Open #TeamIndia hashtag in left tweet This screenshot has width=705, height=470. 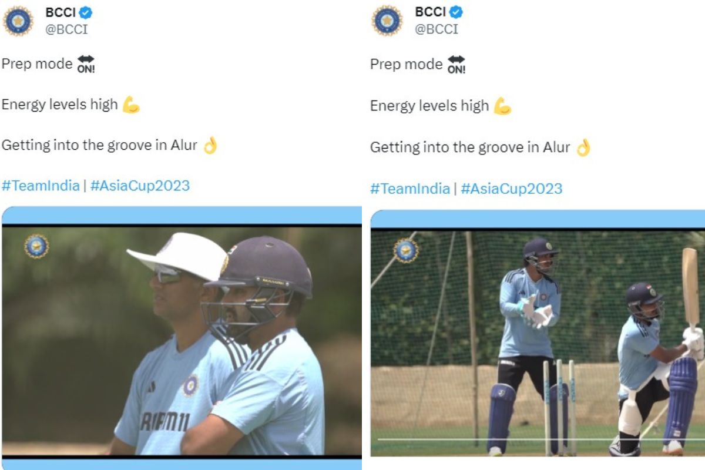41,186
